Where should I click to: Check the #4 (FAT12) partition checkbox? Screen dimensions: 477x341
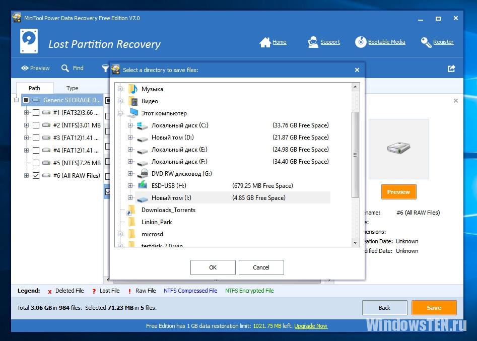coord(36,150)
